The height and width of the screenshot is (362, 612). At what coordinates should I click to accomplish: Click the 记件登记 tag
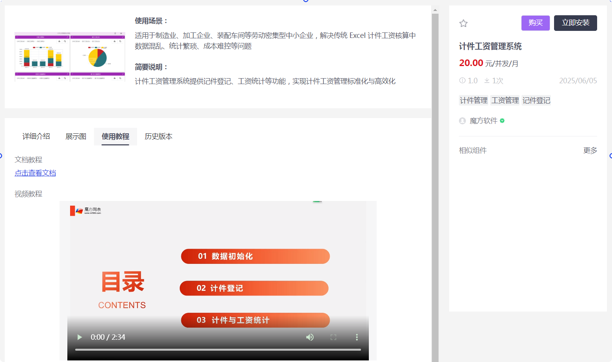click(536, 100)
